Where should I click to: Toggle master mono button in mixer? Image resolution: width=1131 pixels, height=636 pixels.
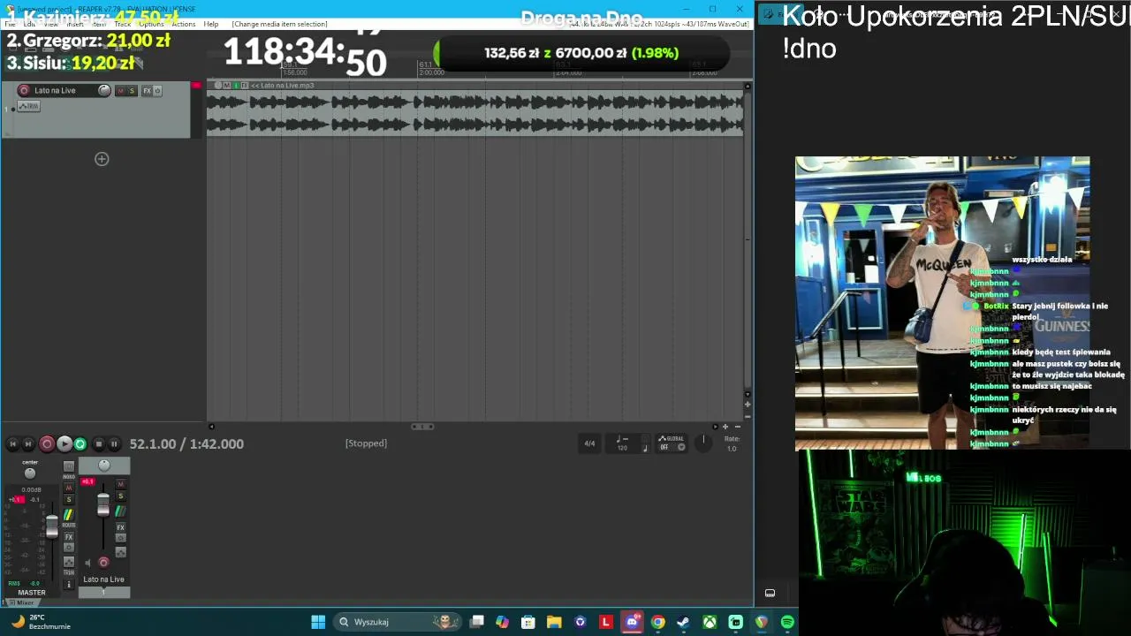(69, 466)
